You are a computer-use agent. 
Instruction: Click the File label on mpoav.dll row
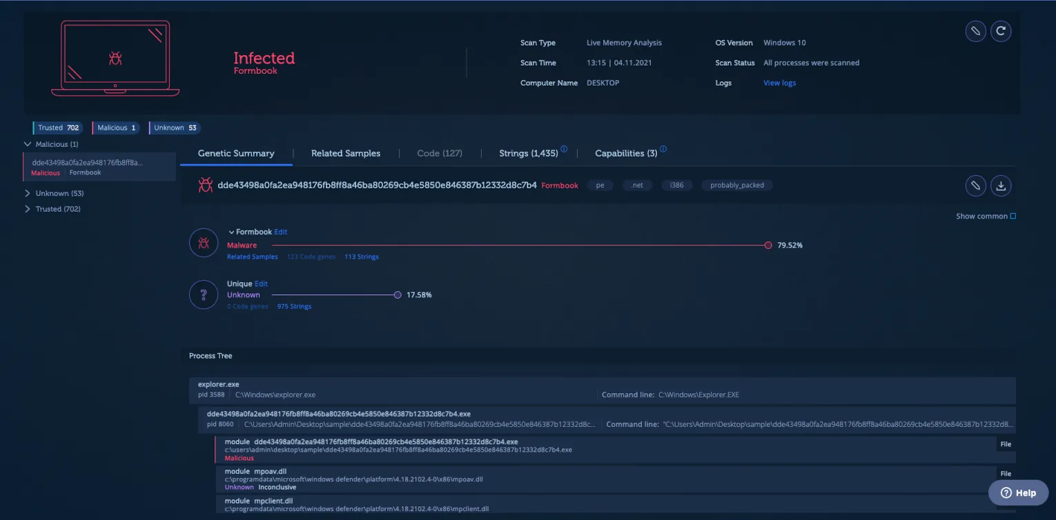[1006, 474]
